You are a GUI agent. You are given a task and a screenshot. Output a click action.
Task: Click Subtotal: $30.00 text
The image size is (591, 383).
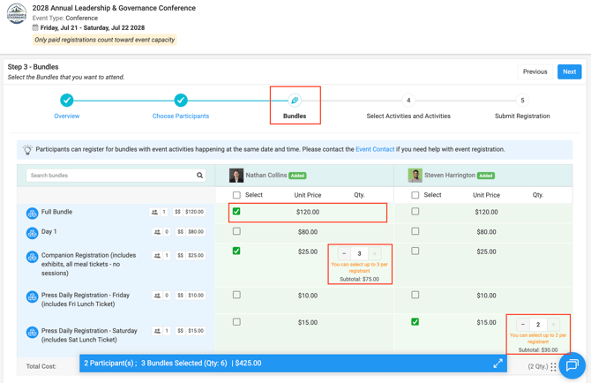click(x=538, y=349)
